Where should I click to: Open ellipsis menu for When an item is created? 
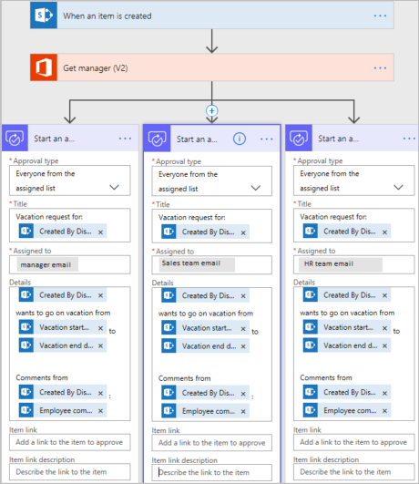380,15
